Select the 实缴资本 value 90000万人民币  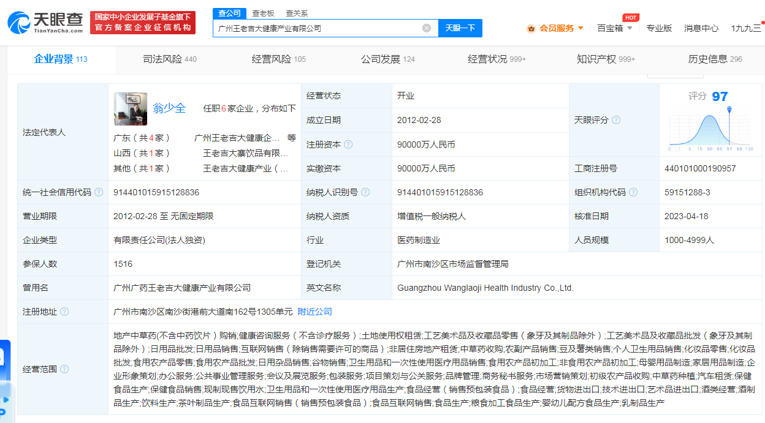pos(427,168)
